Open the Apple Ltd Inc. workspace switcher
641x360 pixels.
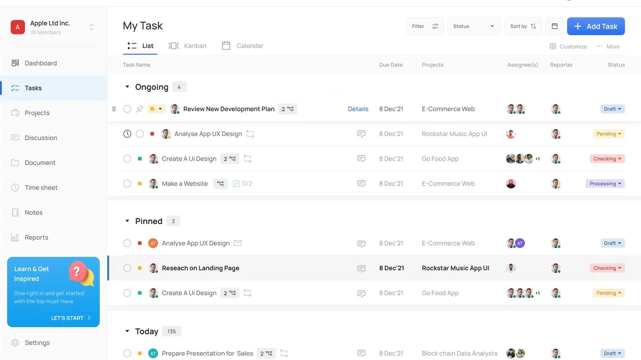[x=92, y=27]
